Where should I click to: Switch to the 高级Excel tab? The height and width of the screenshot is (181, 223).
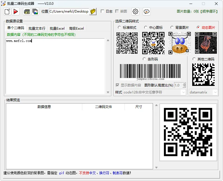[x=76, y=29]
